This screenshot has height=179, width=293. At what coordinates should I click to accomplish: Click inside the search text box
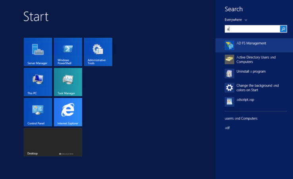point(252,29)
